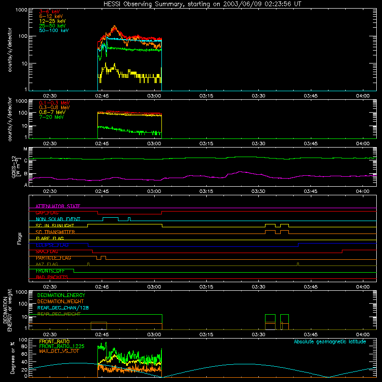Click the green 'FRONT_RATIO_1225' legend label
The height and width of the screenshot is (382, 382).
[x=62, y=346]
